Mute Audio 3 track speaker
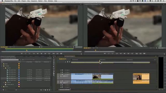 61,87
